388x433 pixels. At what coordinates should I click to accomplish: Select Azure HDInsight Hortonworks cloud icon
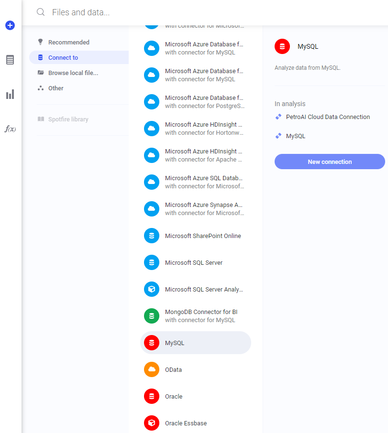tap(152, 129)
